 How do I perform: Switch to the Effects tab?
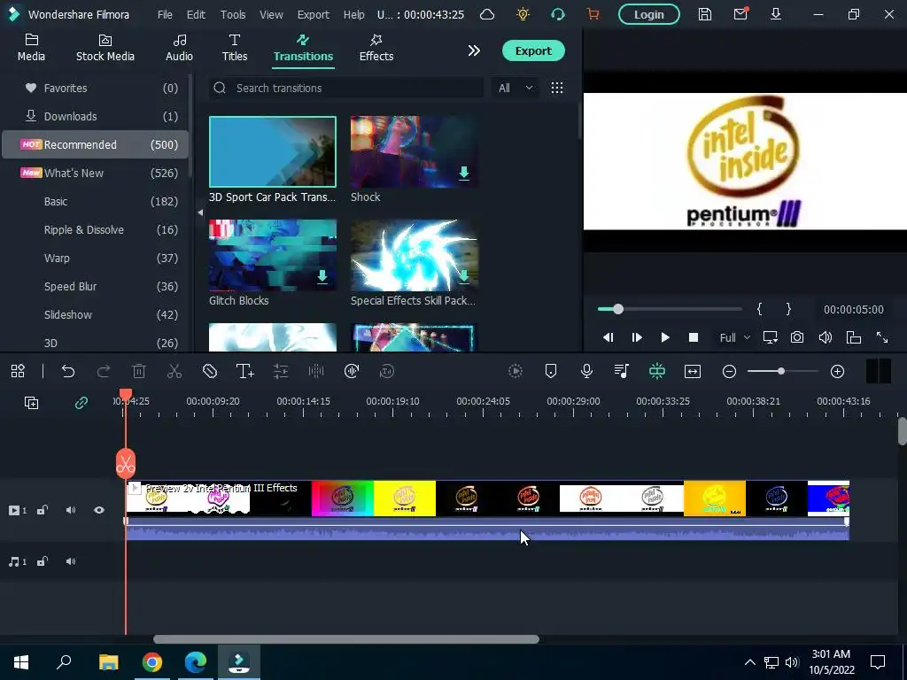[x=376, y=48]
